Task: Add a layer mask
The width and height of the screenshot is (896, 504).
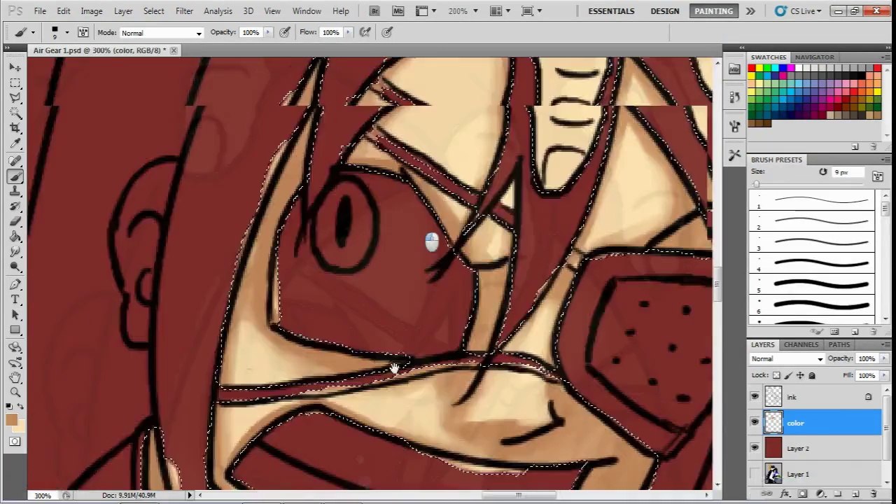Action: point(802,494)
